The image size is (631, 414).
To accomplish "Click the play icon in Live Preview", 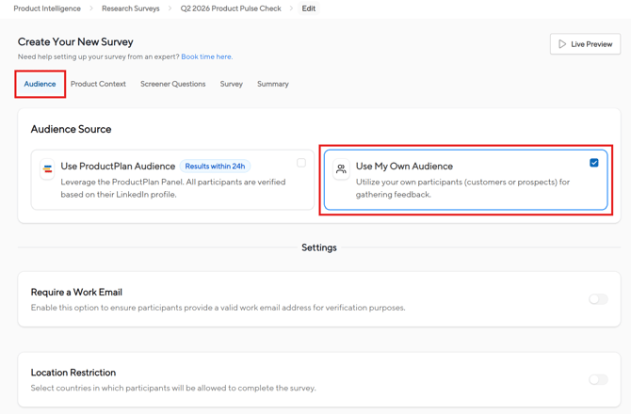I will click(x=562, y=44).
